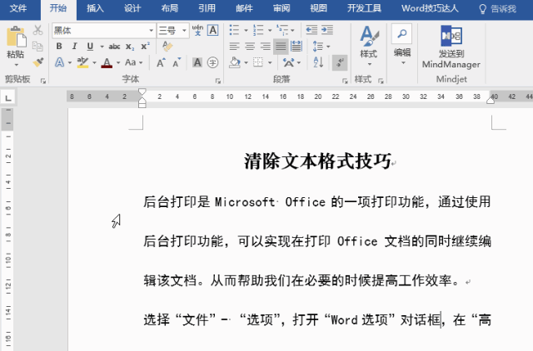
Task: Click the Phonetic Guide wén icon
Action: (x=197, y=30)
